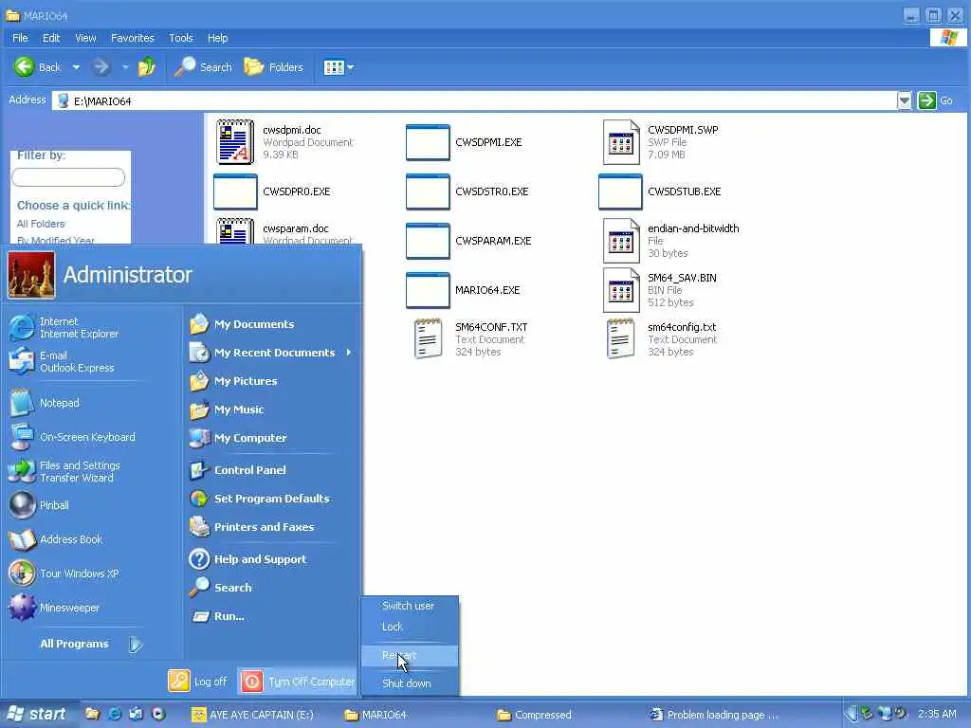The image size is (971, 728).
Task: Open the File menu
Action: tap(20, 38)
